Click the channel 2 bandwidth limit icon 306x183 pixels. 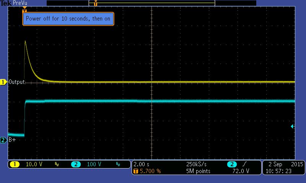(118, 164)
